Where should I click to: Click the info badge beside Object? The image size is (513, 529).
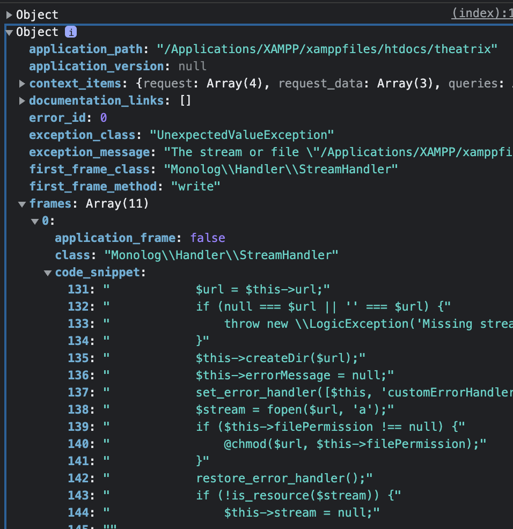pos(71,32)
